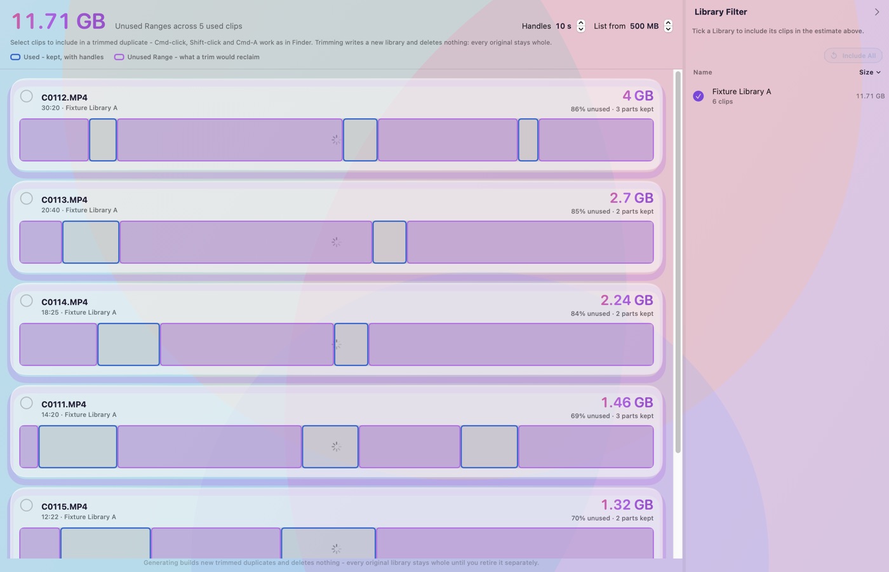Adjust the Handles 10 s stepper
Viewport: 889px width, 572px height.
580,26
